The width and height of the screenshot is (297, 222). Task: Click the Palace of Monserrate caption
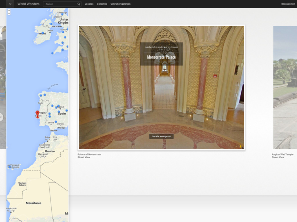pyautogui.click(x=89, y=154)
